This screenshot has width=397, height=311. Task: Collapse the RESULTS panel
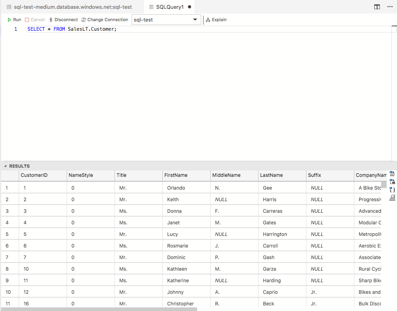5,166
